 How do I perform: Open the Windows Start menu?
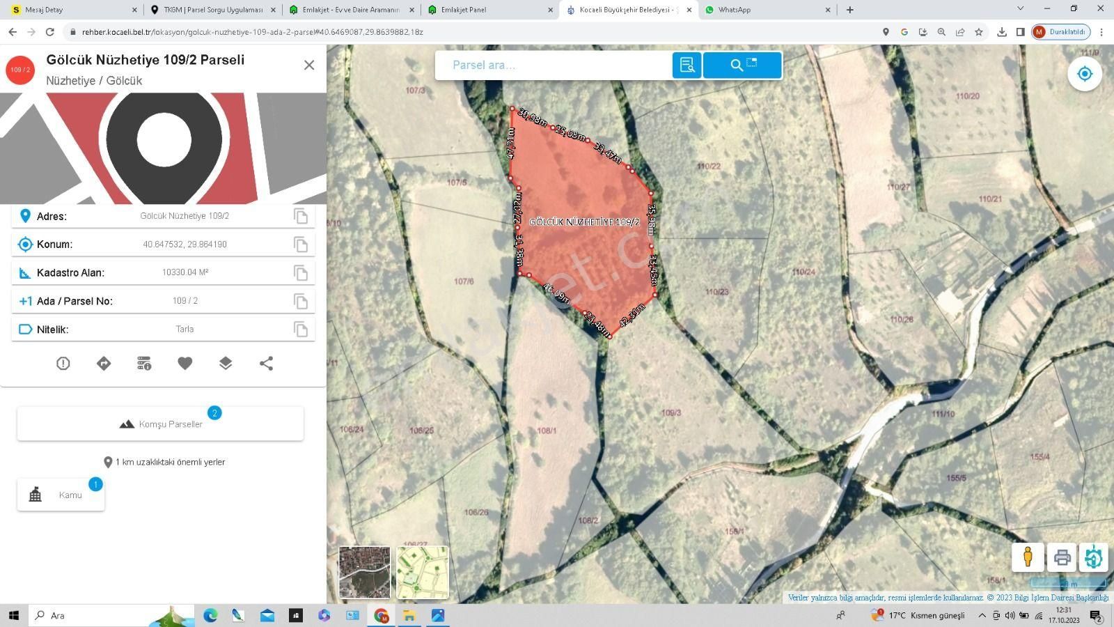click(x=13, y=615)
